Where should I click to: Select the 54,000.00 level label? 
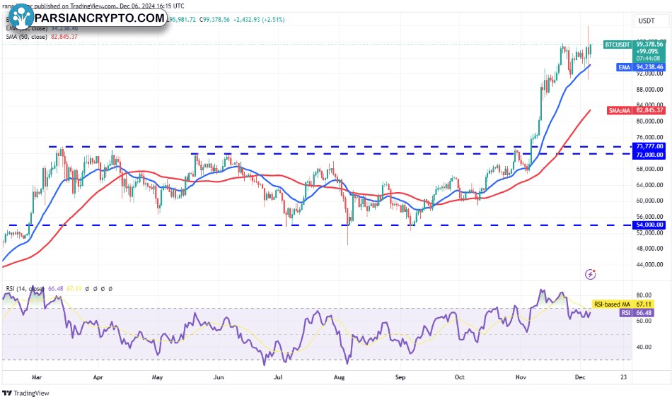point(649,225)
